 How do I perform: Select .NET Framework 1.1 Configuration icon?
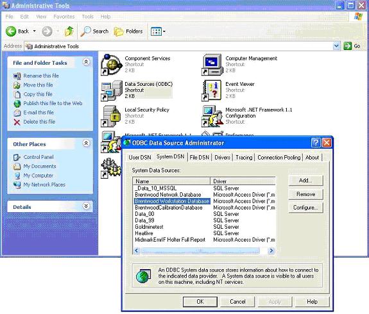(x=212, y=116)
